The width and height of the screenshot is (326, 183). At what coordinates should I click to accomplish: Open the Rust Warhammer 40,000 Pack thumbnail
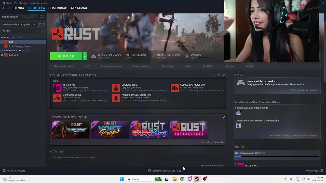point(71,130)
